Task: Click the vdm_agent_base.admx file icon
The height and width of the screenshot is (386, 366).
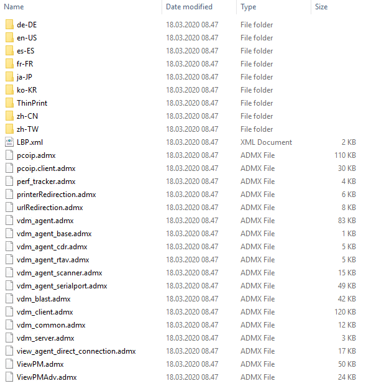Action: [9, 233]
